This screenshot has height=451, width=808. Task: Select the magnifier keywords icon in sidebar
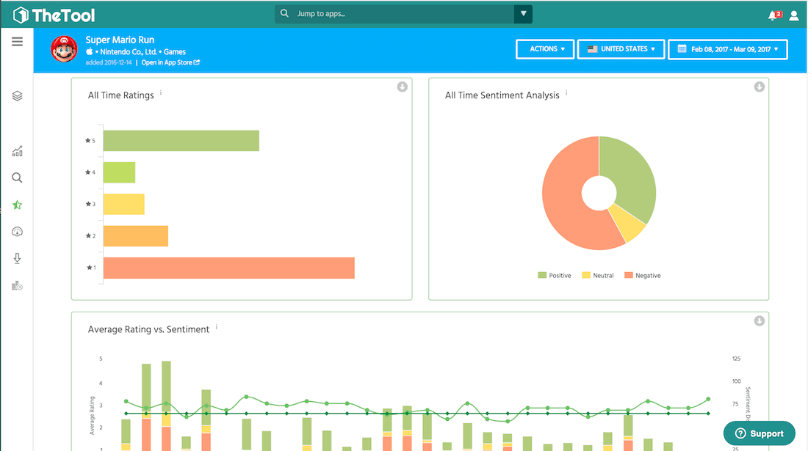pos(17,178)
